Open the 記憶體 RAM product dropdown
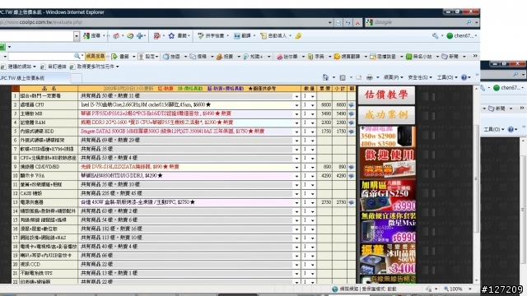527x296 pixels. 296,123
